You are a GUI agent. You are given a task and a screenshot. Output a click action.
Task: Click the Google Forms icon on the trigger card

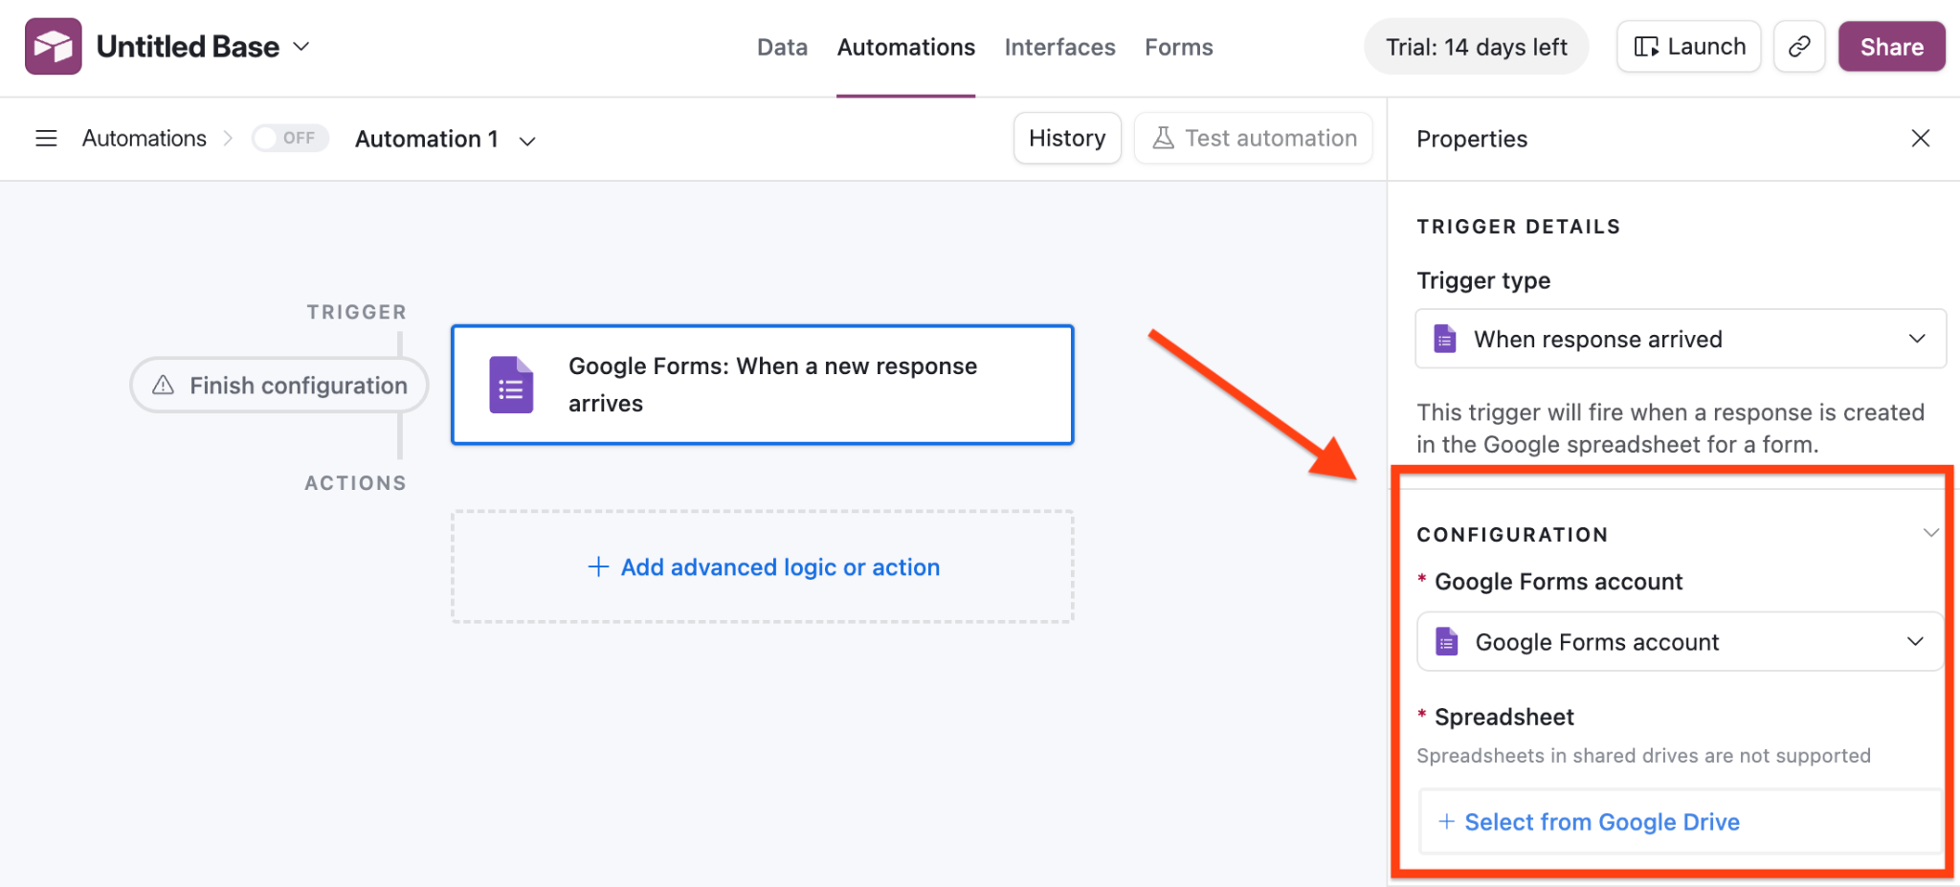click(x=511, y=385)
